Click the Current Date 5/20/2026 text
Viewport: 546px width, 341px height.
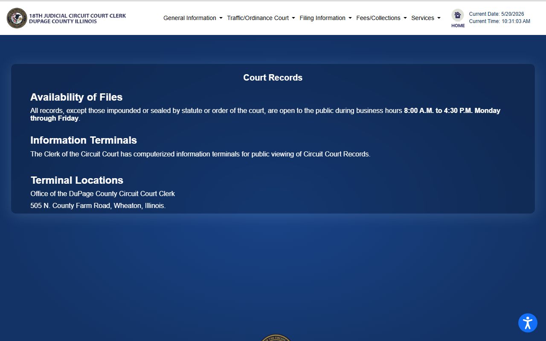tap(497, 14)
